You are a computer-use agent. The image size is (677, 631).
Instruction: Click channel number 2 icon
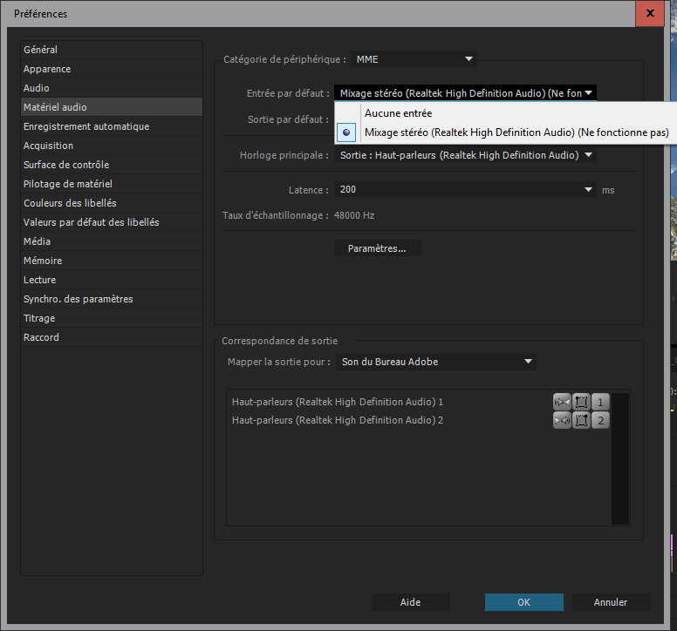(x=600, y=421)
